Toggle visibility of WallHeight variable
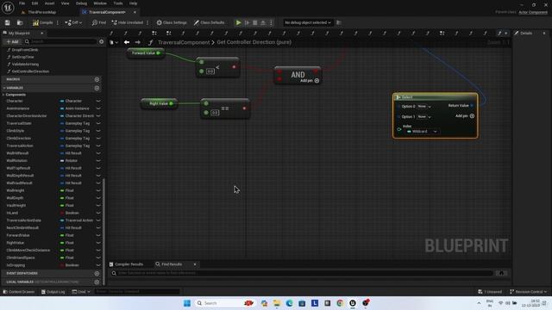The width and height of the screenshot is (552, 310). tap(98, 190)
